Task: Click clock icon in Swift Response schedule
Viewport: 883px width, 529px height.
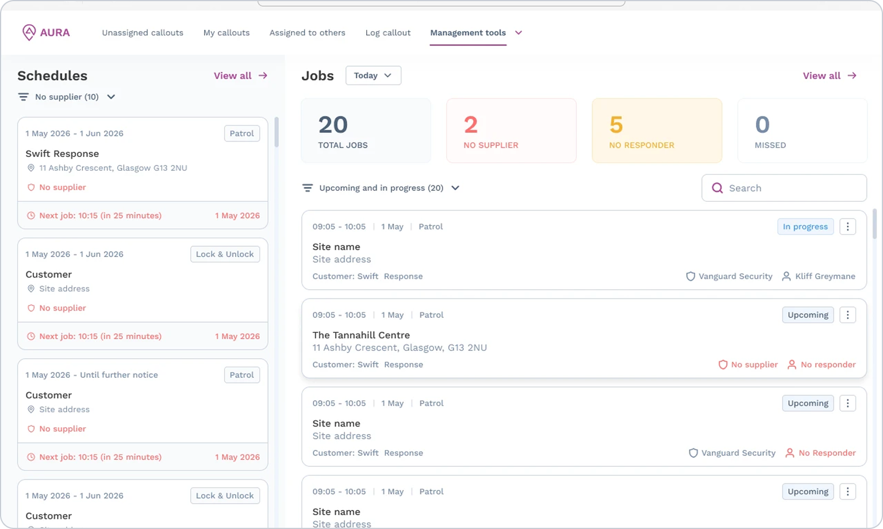Action: click(31, 216)
